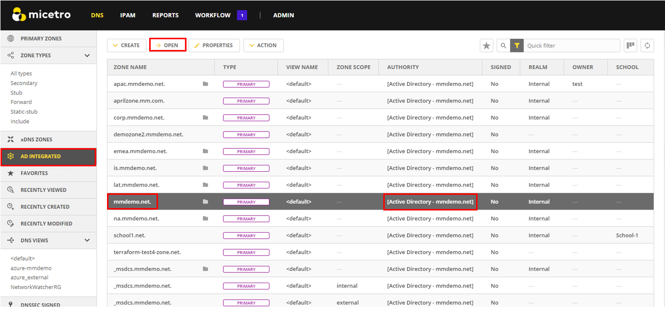Screen dimensions: 665x315
Task: Collapse the DNS Views section
Action: (x=87, y=240)
